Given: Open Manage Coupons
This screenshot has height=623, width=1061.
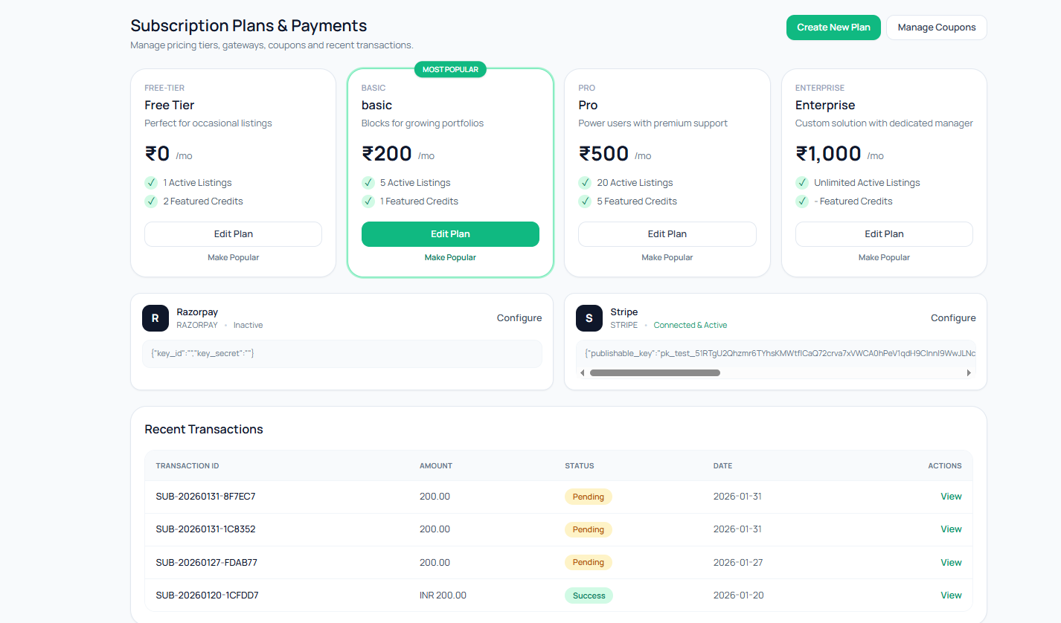Looking at the screenshot, I should click(x=936, y=27).
